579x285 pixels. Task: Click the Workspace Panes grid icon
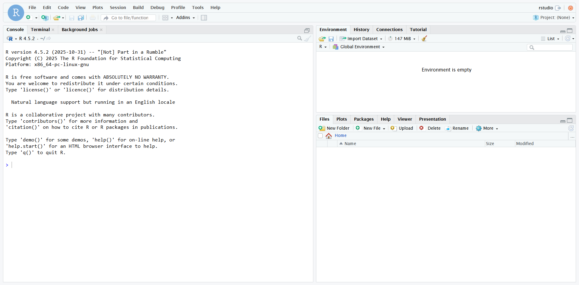(x=165, y=18)
